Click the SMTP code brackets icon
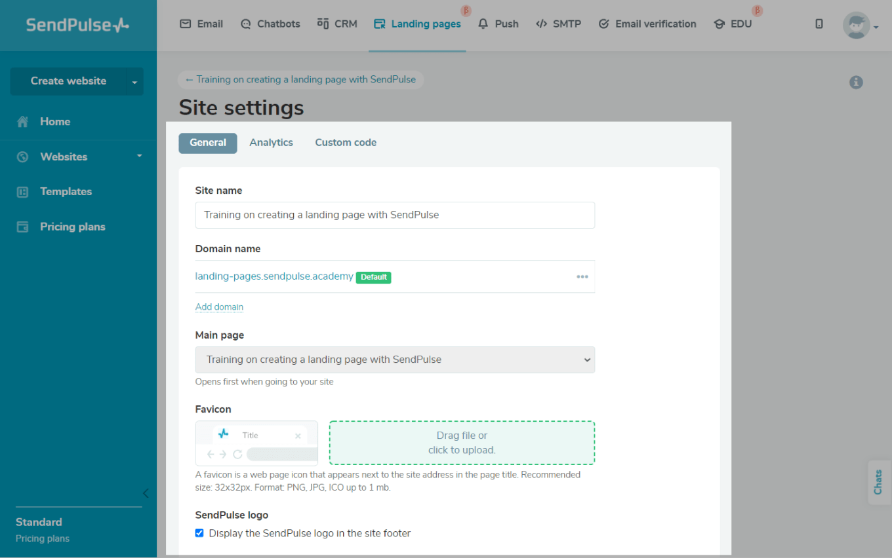Viewport: 892px width, 558px height. point(541,24)
